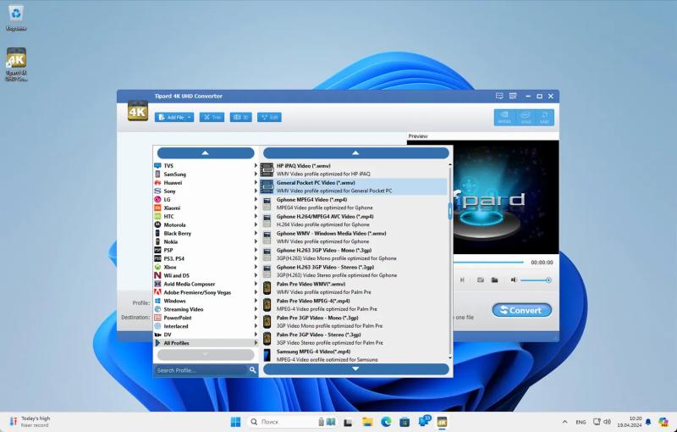Pick Gphone WMV - Windows Media Video profile
This screenshot has width=677, height=432.
coord(353,237)
